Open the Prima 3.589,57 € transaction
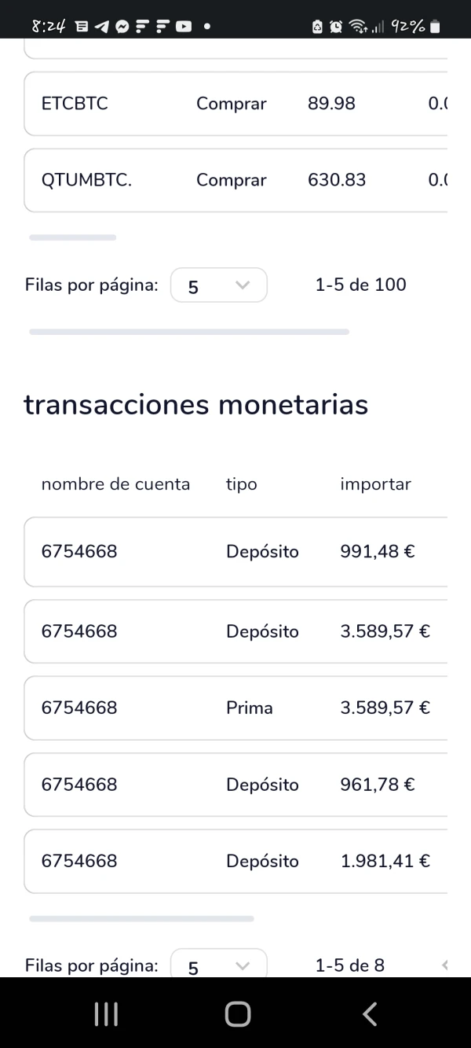471x1048 pixels. (235, 708)
